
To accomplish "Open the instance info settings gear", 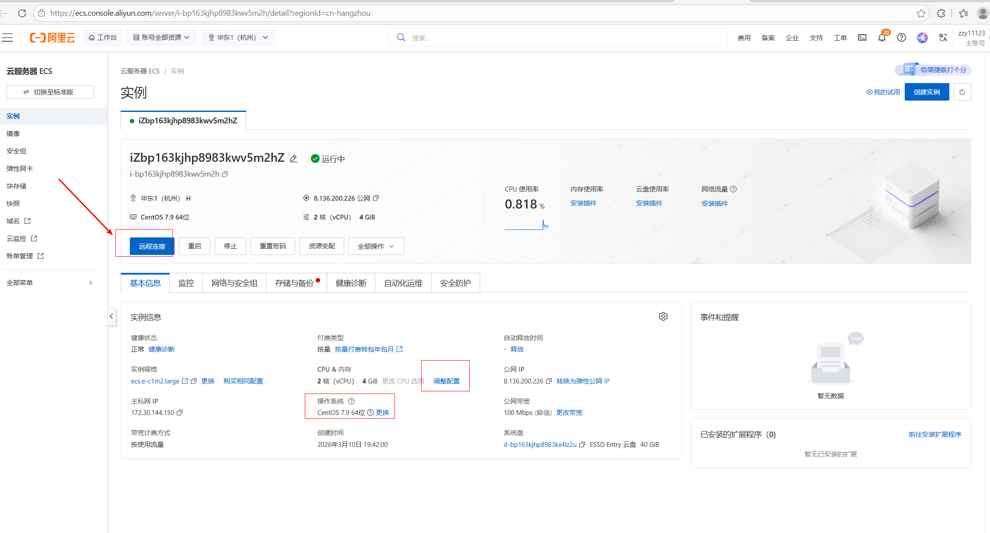I will click(663, 317).
